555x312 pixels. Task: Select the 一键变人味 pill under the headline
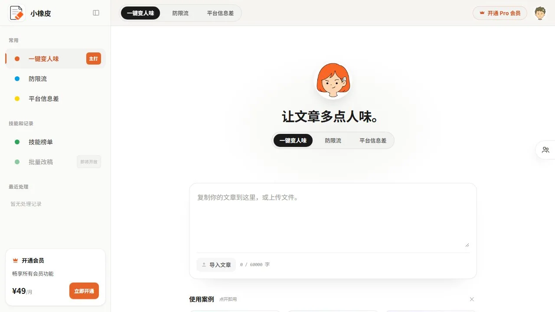pos(293,140)
